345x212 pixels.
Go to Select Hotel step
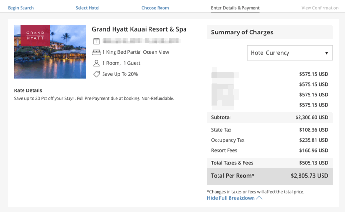[x=88, y=8]
